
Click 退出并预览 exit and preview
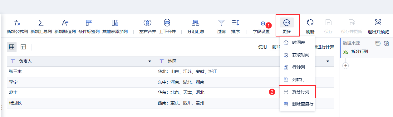tap(378, 26)
